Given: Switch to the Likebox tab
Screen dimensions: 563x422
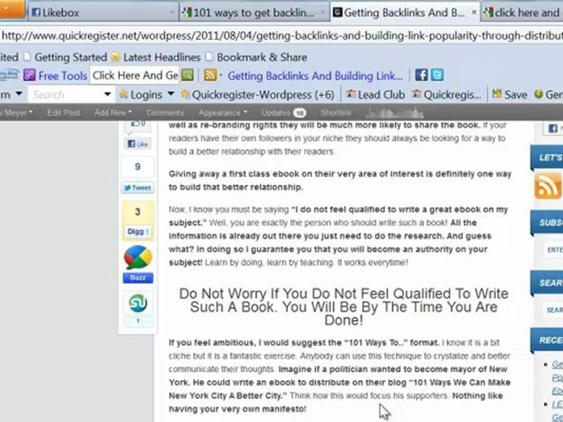Looking at the screenshot, I should point(102,12).
